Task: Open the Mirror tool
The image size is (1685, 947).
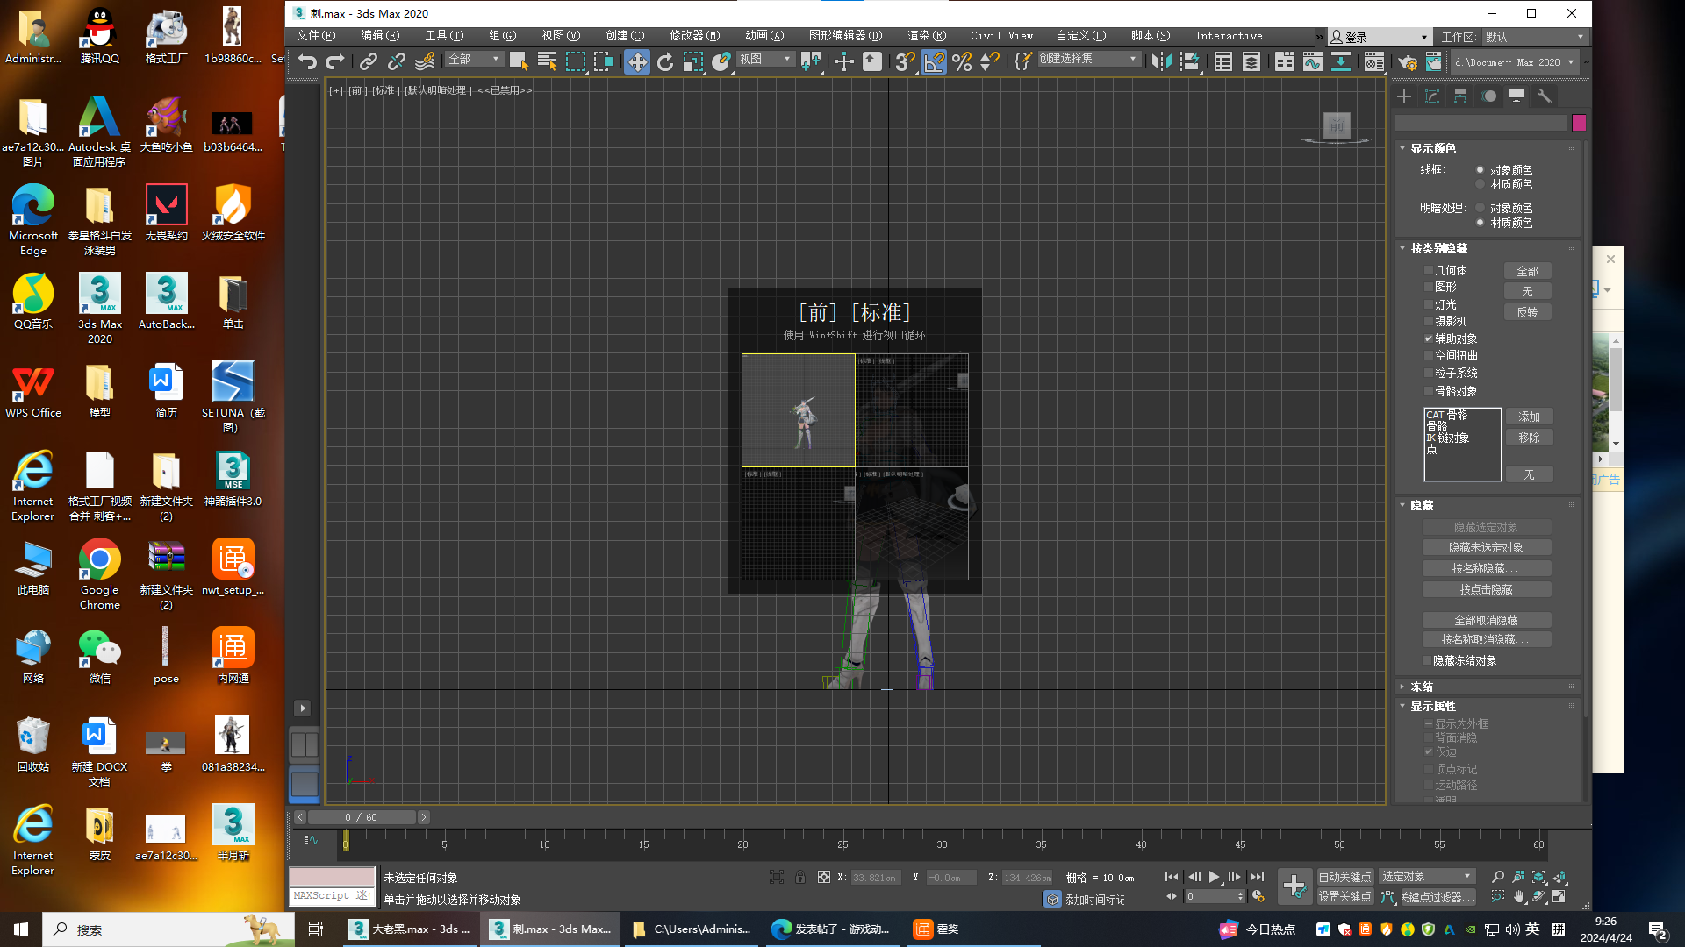Action: click(1161, 61)
